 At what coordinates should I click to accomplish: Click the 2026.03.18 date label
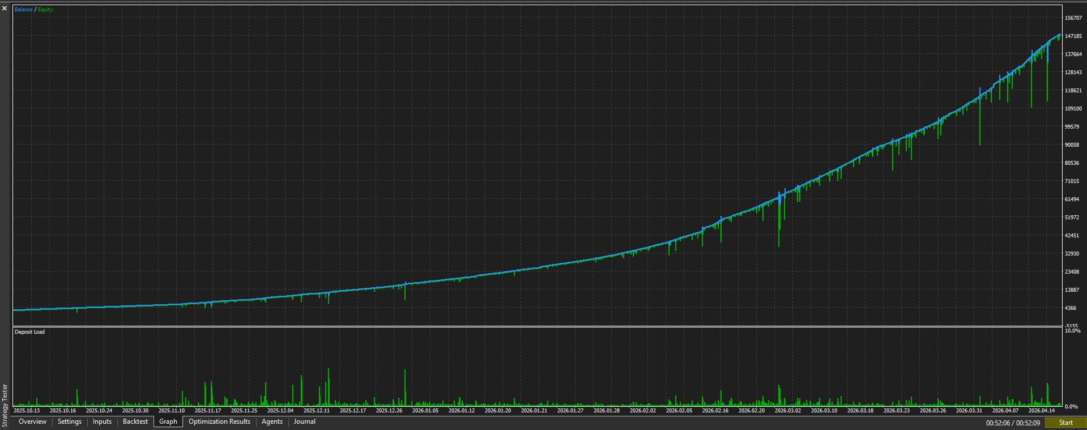[860, 411]
